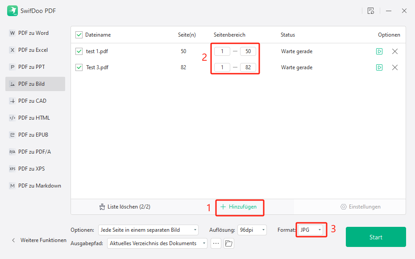Open the Optionen dropdown for image separation
415x259 pixels.
point(148,230)
